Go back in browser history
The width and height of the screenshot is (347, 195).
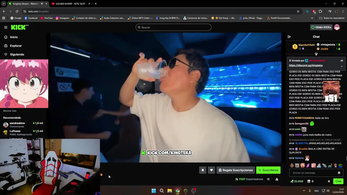coord(4,11)
